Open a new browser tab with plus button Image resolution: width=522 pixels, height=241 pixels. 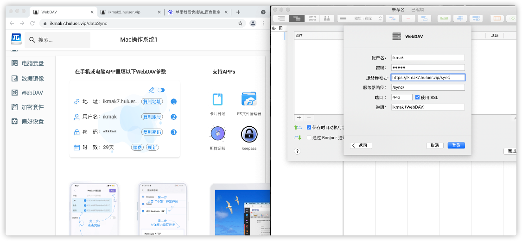(x=238, y=12)
